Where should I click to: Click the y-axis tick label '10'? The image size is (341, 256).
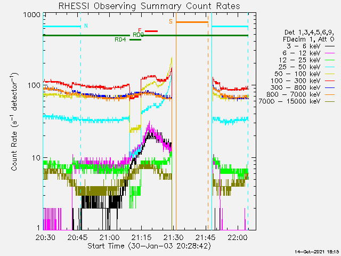coord(36,158)
